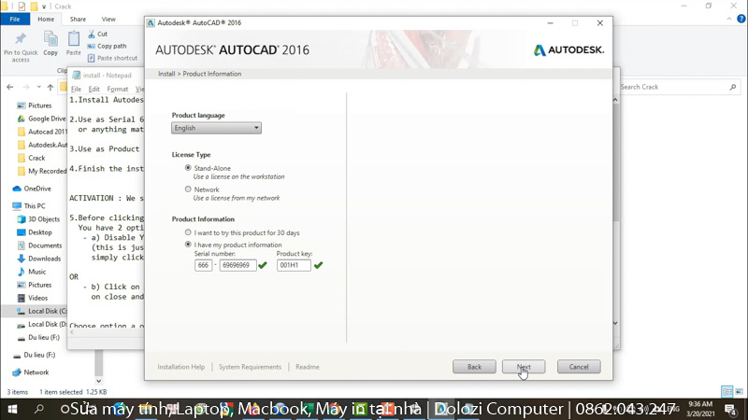This screenshot has height=420, width=748.
Task: Open the System Requirements link
Action: 250,367
